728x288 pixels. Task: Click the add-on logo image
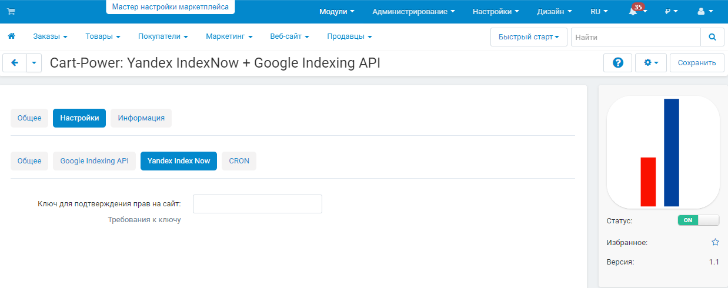click(663, 152)
